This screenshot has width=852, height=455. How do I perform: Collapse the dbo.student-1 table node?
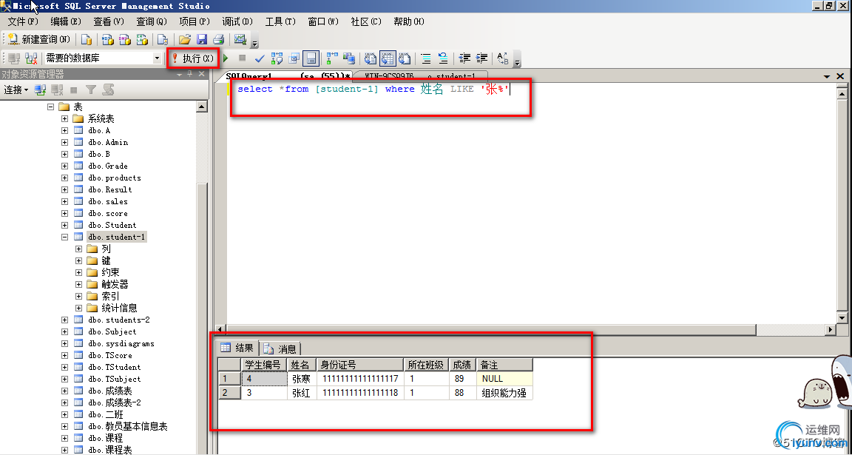click(64, 237)
